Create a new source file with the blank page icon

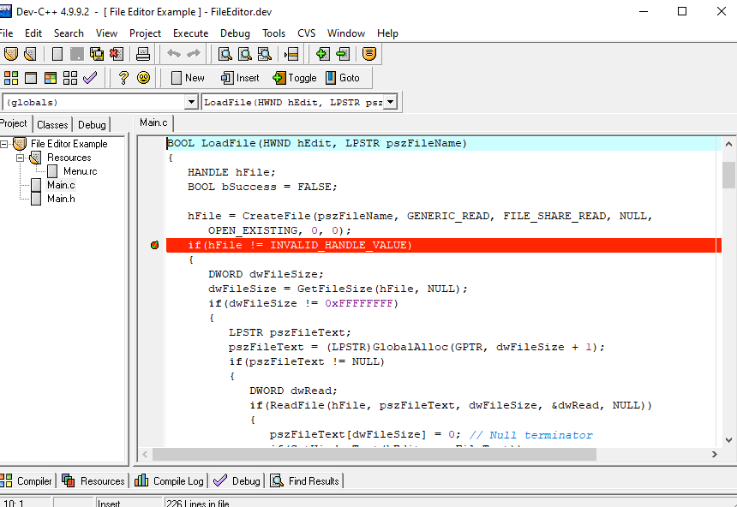click(57, 54)
